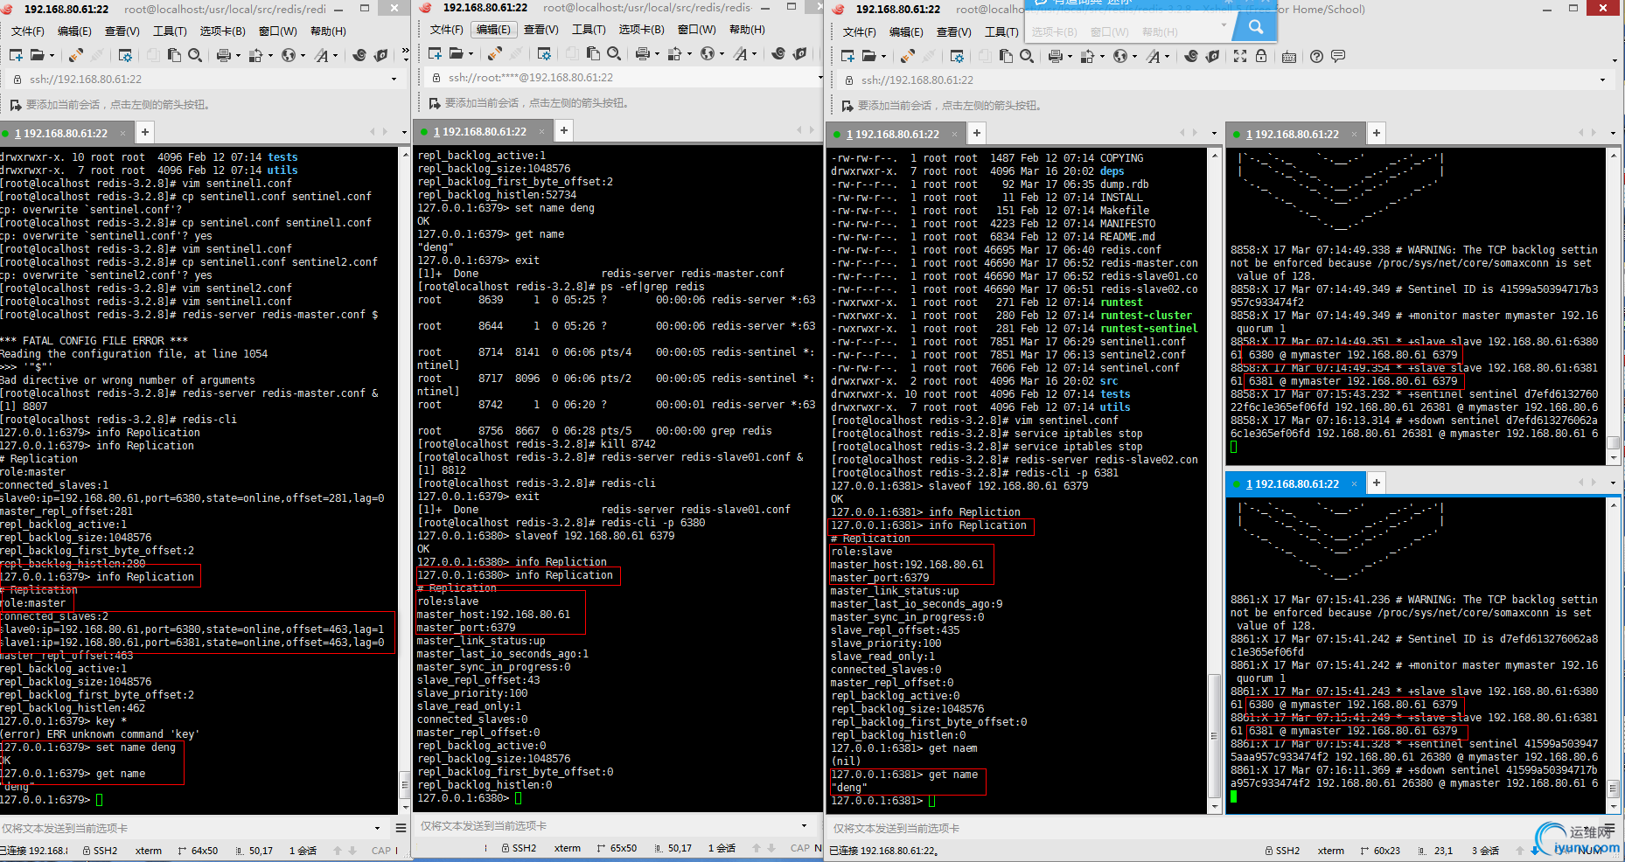1625x862 pixels.
Task: Add new tab in upper-right sentinel pane
Action: coord(1377,133)
